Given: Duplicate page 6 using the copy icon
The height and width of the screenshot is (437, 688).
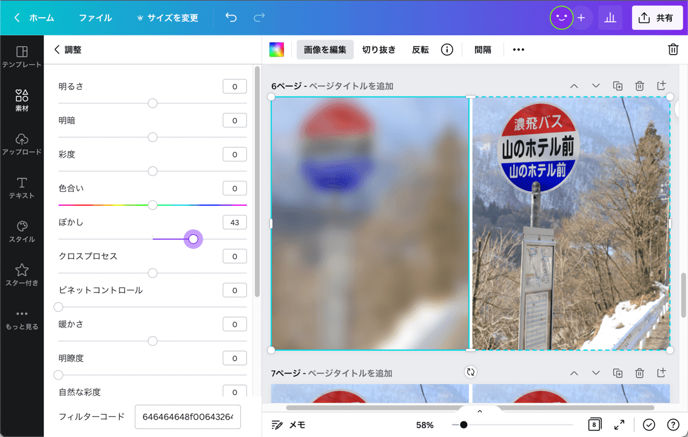Looking at the screenshot, I should click(x=618, y=86).
